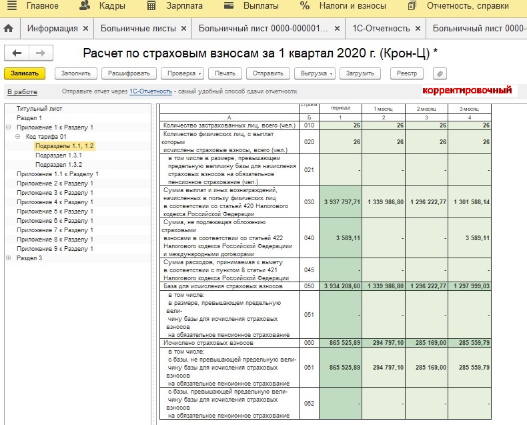Click cell value 3 937 797,71 in row 030
The width and height of the screenshot is (527, 425).
340,202
